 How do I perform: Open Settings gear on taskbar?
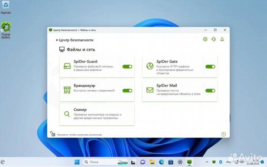[180, 162]
